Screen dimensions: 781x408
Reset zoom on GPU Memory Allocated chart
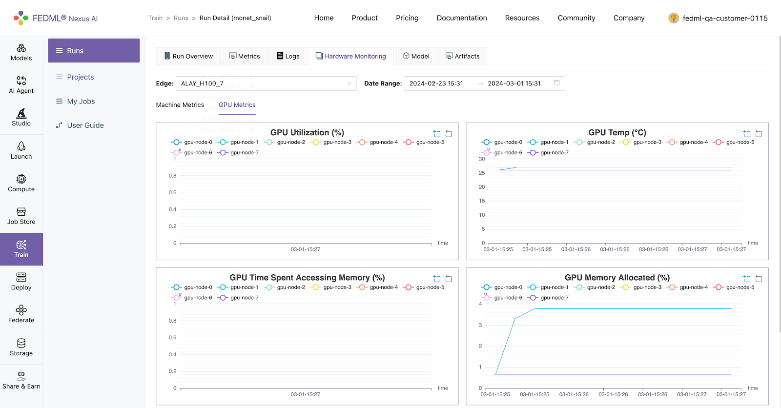759,278
